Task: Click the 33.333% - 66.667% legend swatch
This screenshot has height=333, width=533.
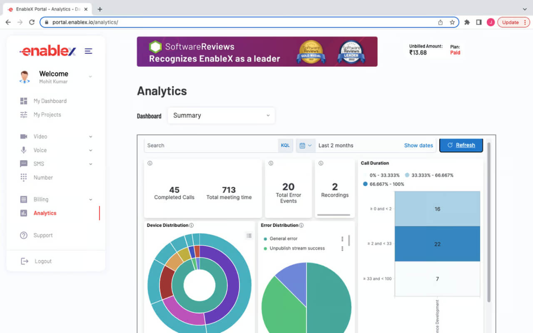Action: [x=407, y=175]
